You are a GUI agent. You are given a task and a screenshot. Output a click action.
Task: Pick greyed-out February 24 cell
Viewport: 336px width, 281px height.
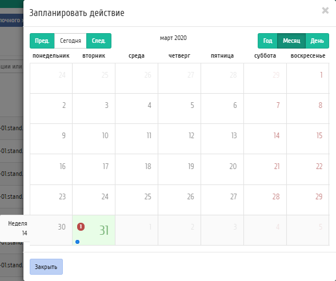(x=51, y=78)
